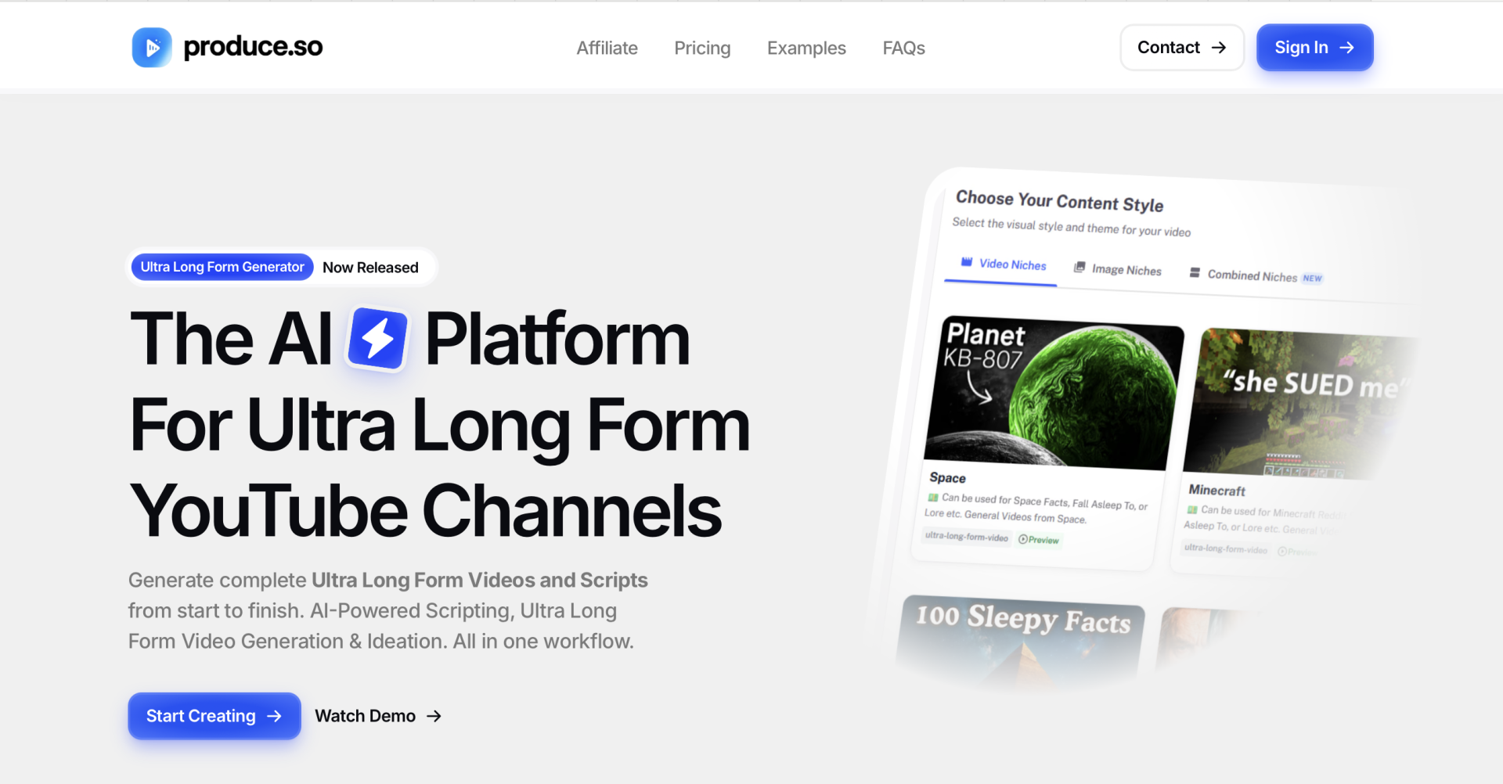
Task: Open the Watch Demo link
Action: coord(378,716)
